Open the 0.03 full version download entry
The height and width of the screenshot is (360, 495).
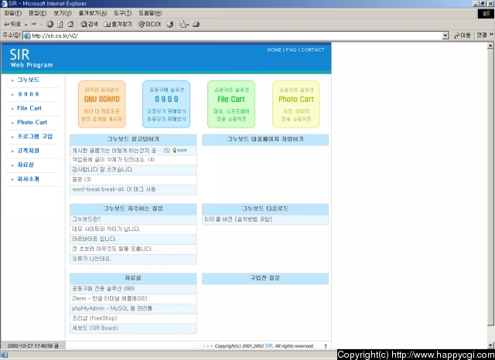238,219
